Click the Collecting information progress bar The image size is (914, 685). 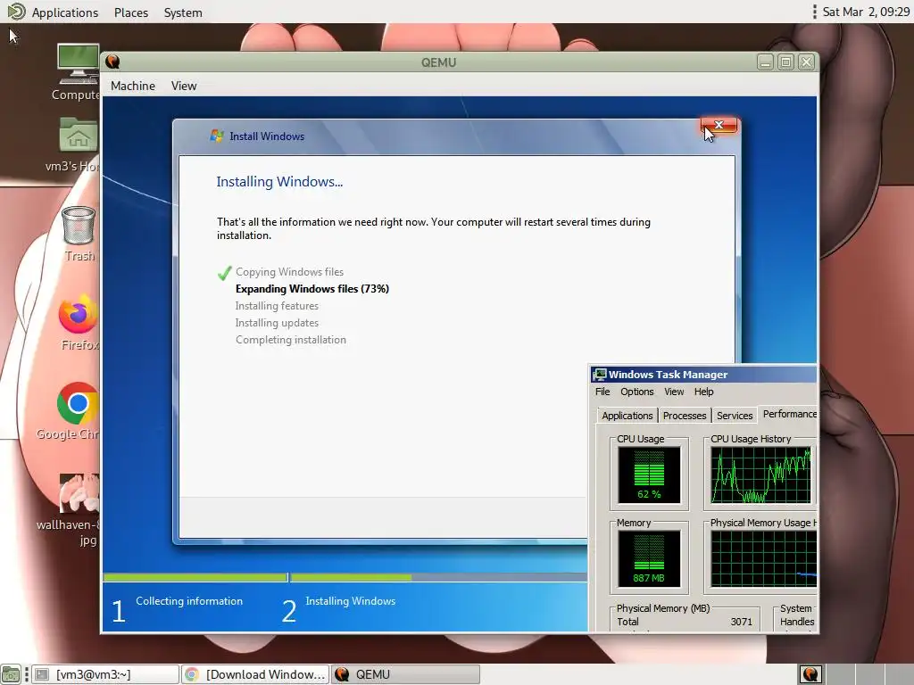(x=195, y=577)
